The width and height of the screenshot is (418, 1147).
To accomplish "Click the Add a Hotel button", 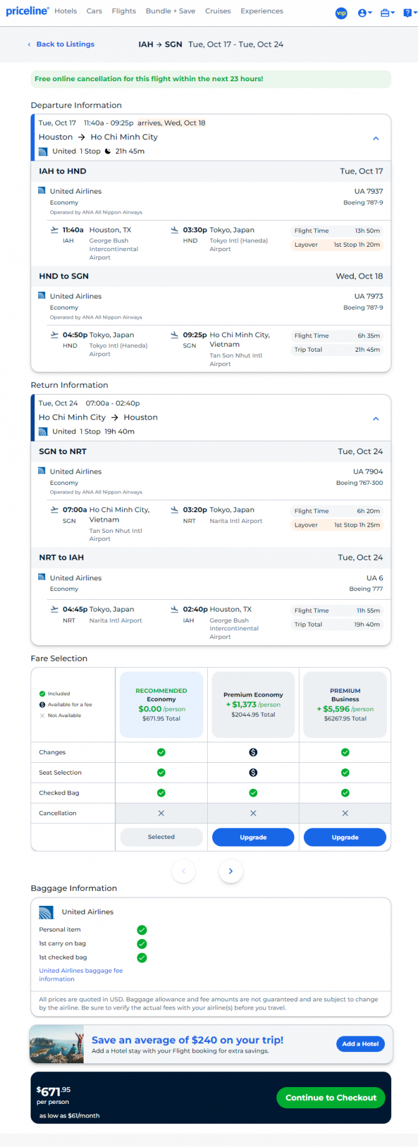I will [361, 1044].
